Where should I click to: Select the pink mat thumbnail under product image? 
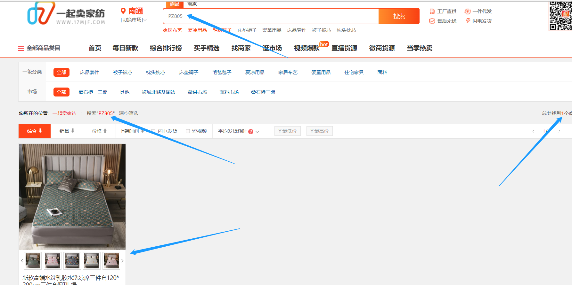(53, 261)
